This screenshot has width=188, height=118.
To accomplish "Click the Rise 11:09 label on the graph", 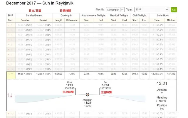I will pyautogui.click(x=70, y=84).
